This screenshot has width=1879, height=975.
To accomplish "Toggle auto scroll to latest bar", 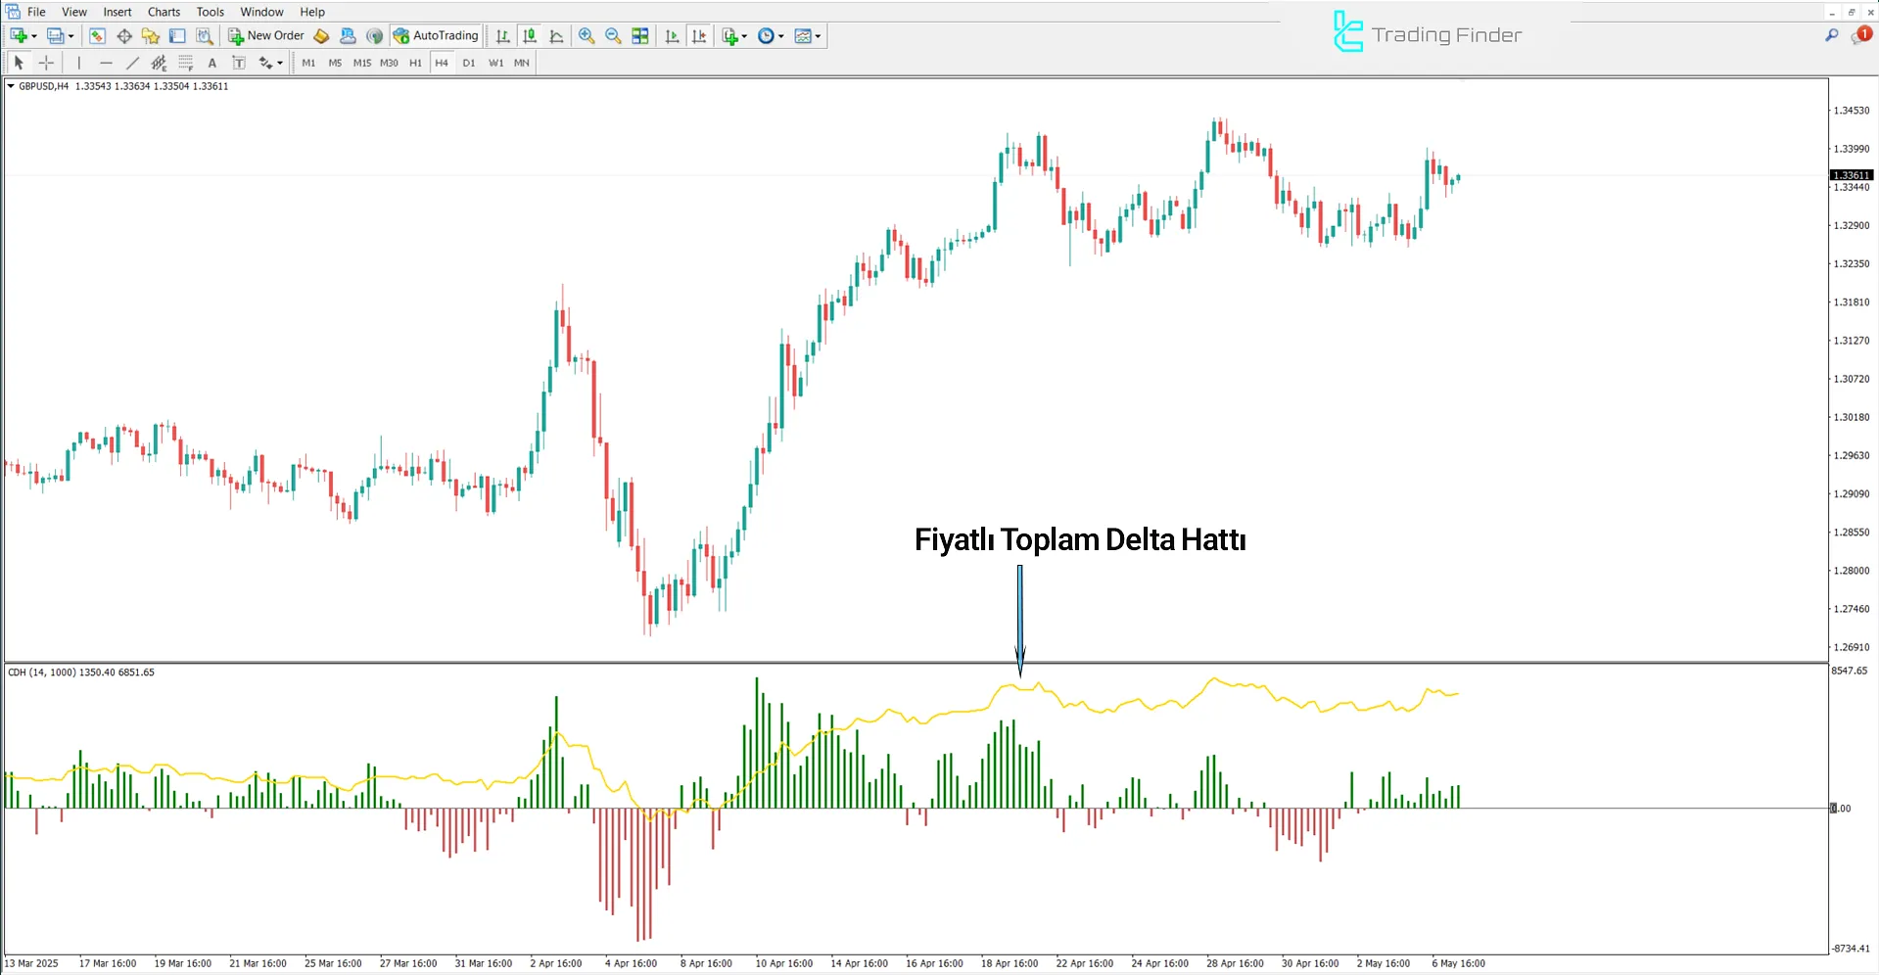I will (x=672, y=36).
